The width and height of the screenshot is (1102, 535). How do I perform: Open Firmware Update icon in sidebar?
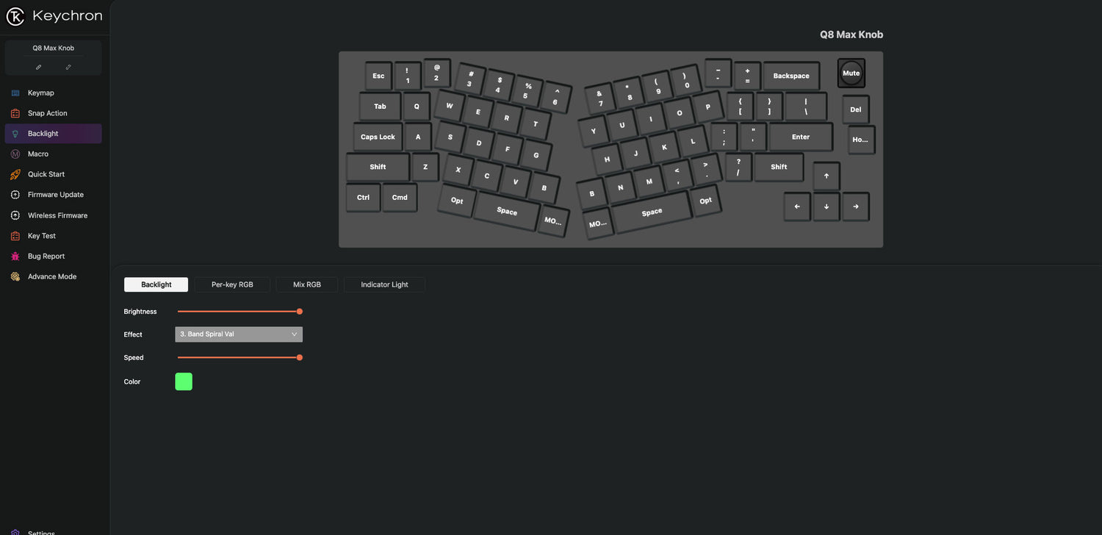pos(15,195)
